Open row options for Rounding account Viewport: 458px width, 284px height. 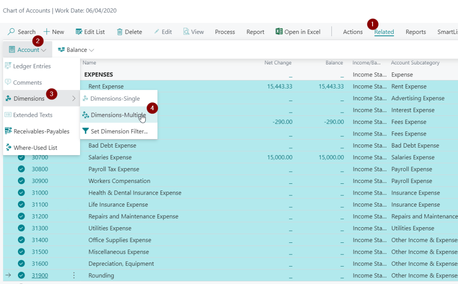(74, 276)
